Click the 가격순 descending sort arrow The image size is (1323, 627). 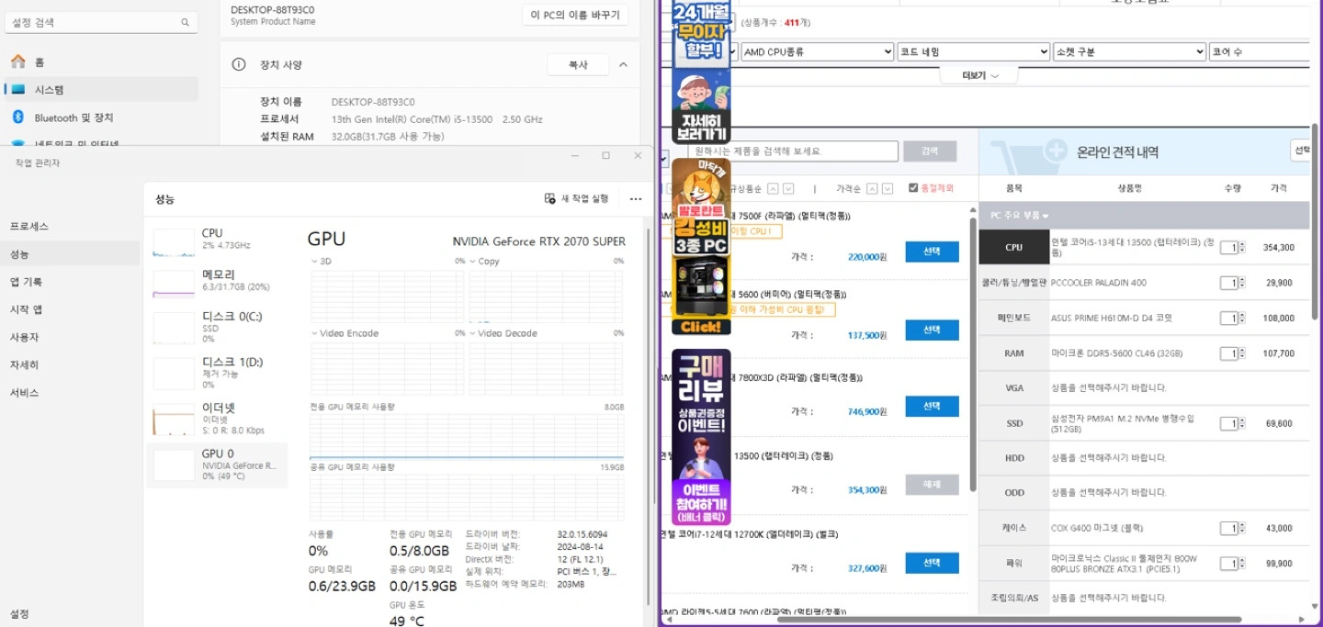887,188
